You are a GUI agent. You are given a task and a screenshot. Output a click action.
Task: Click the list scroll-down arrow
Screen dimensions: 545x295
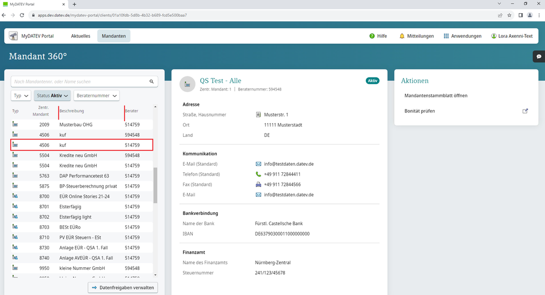coord(156,275)
